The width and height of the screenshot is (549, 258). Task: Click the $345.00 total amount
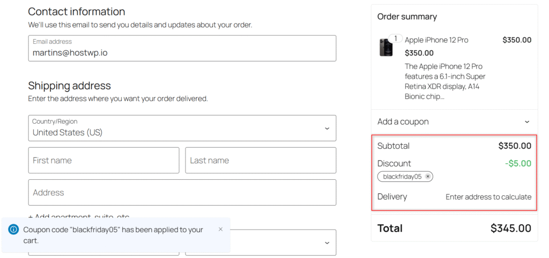tap(510, 229)
